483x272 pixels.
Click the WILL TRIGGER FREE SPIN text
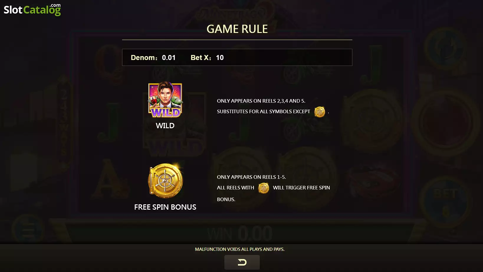click(301, 188)
